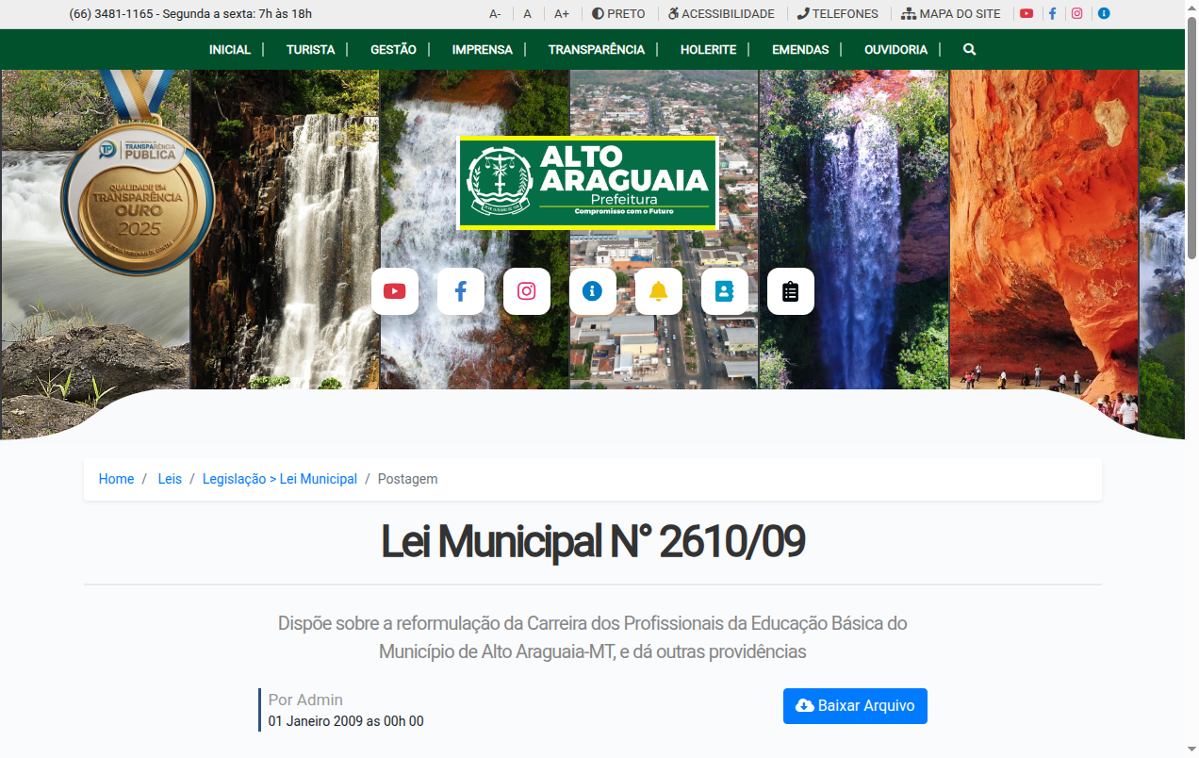
Task: Open the Instagram square button on banner
Action: point(527,291)
